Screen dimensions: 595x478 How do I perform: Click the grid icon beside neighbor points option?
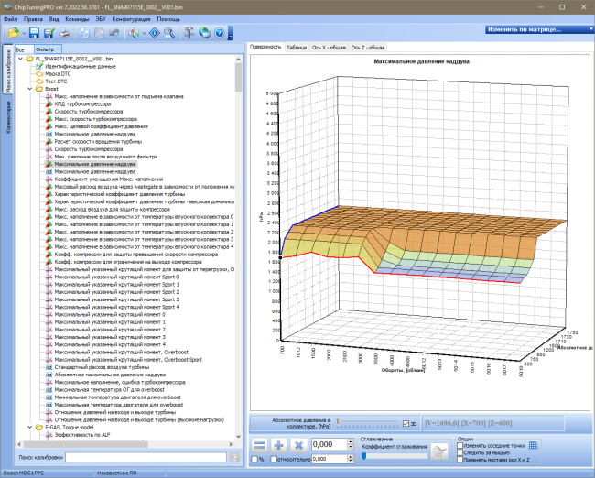tap(533, 445)
